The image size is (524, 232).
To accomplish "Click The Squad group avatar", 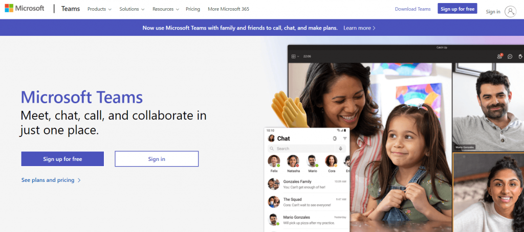I will (x=274, y=202).
